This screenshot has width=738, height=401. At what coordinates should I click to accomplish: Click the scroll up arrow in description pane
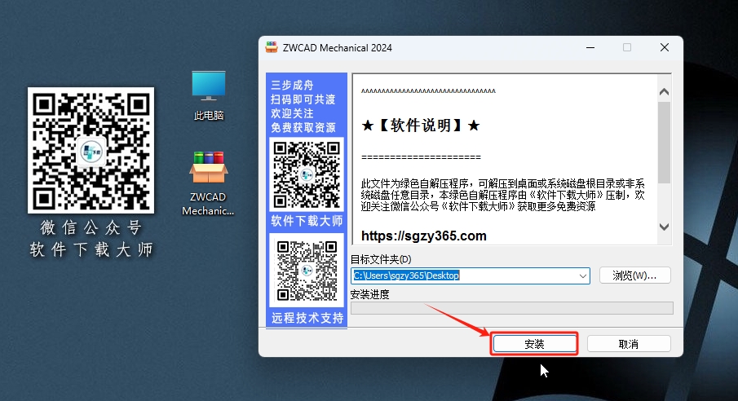click(664, 92)
